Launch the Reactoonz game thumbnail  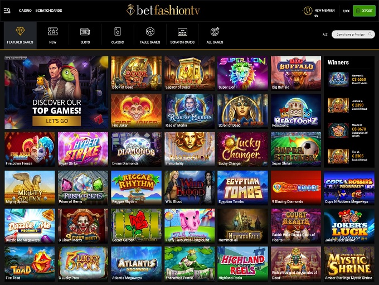click(296, 111)
